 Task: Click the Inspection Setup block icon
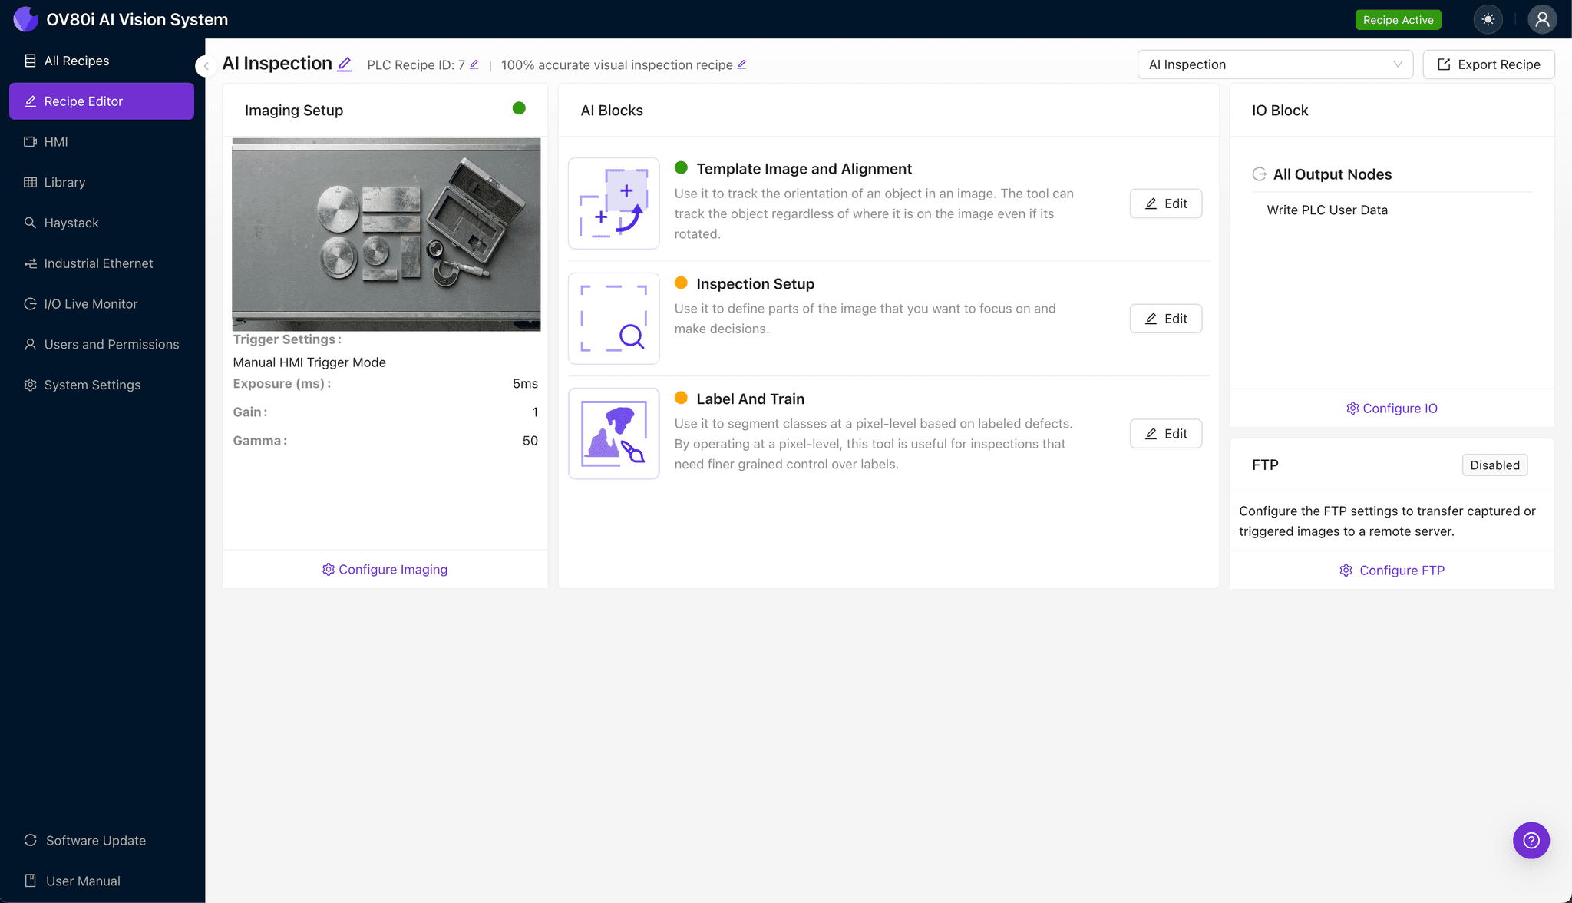[613, 319]
